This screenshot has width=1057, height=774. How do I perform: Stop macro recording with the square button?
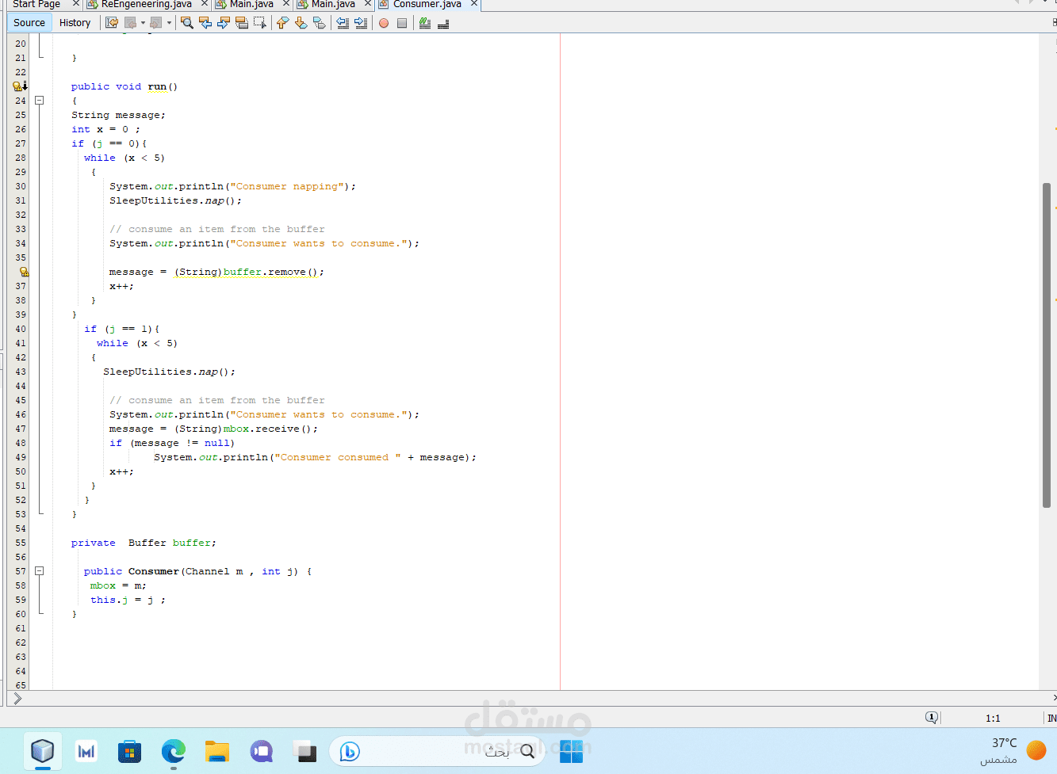pyautogui.click(x=402, y=23)
